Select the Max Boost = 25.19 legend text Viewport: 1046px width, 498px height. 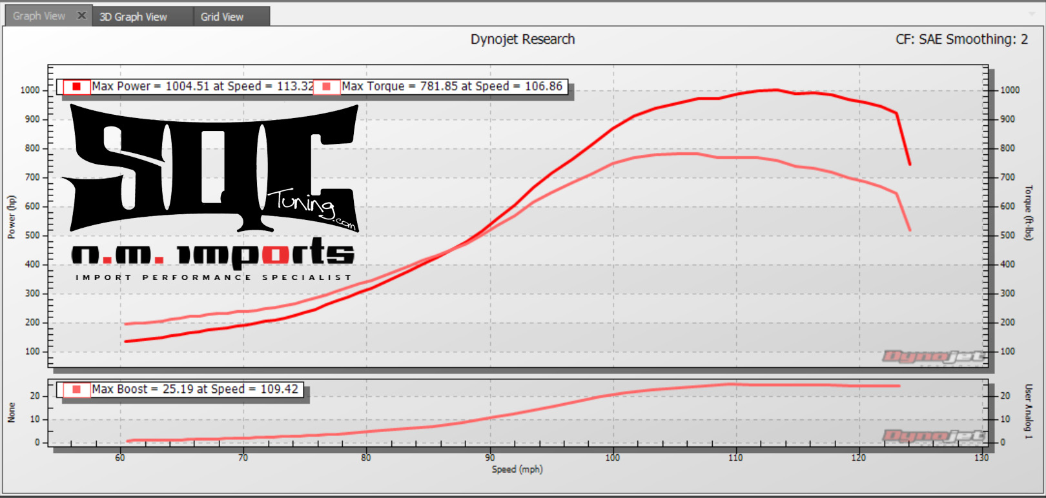pyautogui.click(x=195, y=390)
